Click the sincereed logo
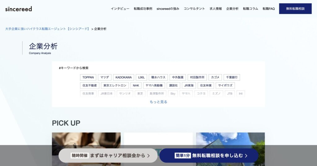 [19, 9]
